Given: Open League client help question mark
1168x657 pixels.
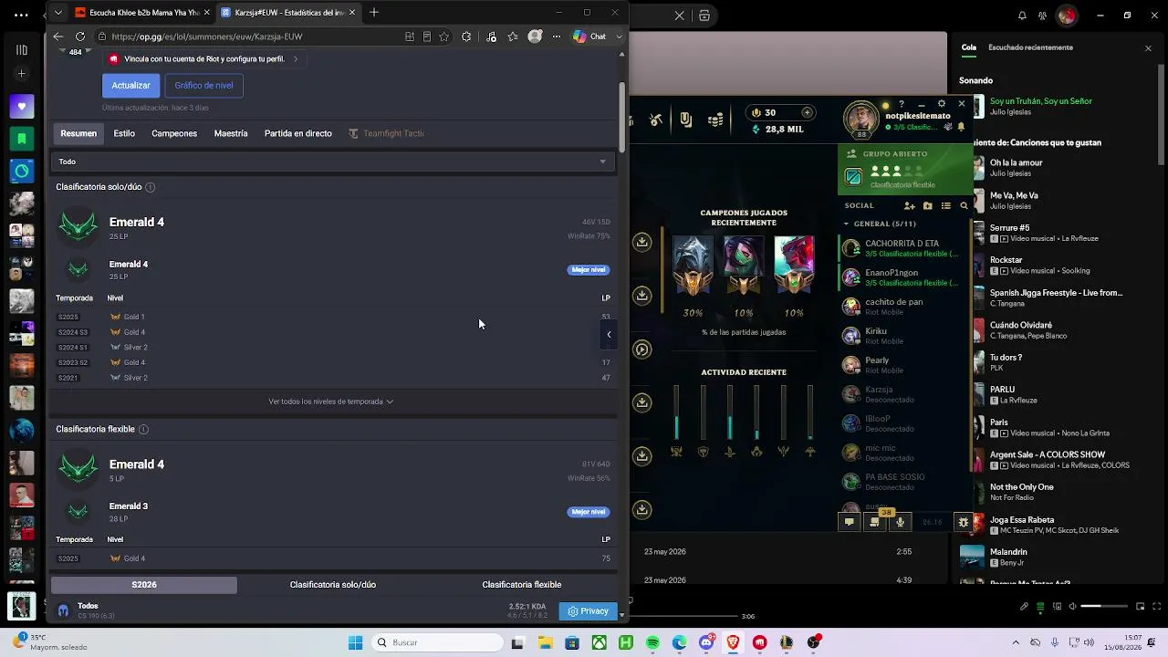Looking at the screenshot, I should pos(902,104).
